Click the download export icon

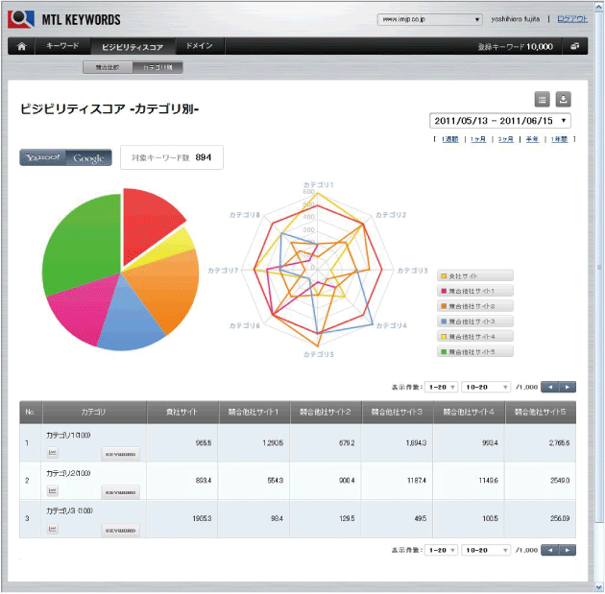[564, 99]
